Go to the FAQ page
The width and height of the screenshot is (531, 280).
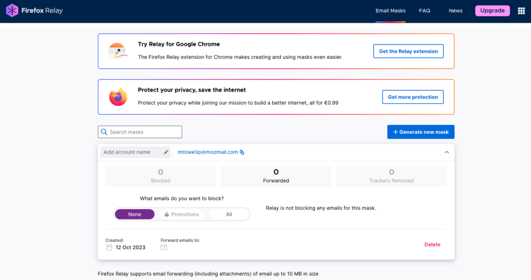[x=424, y=11]
